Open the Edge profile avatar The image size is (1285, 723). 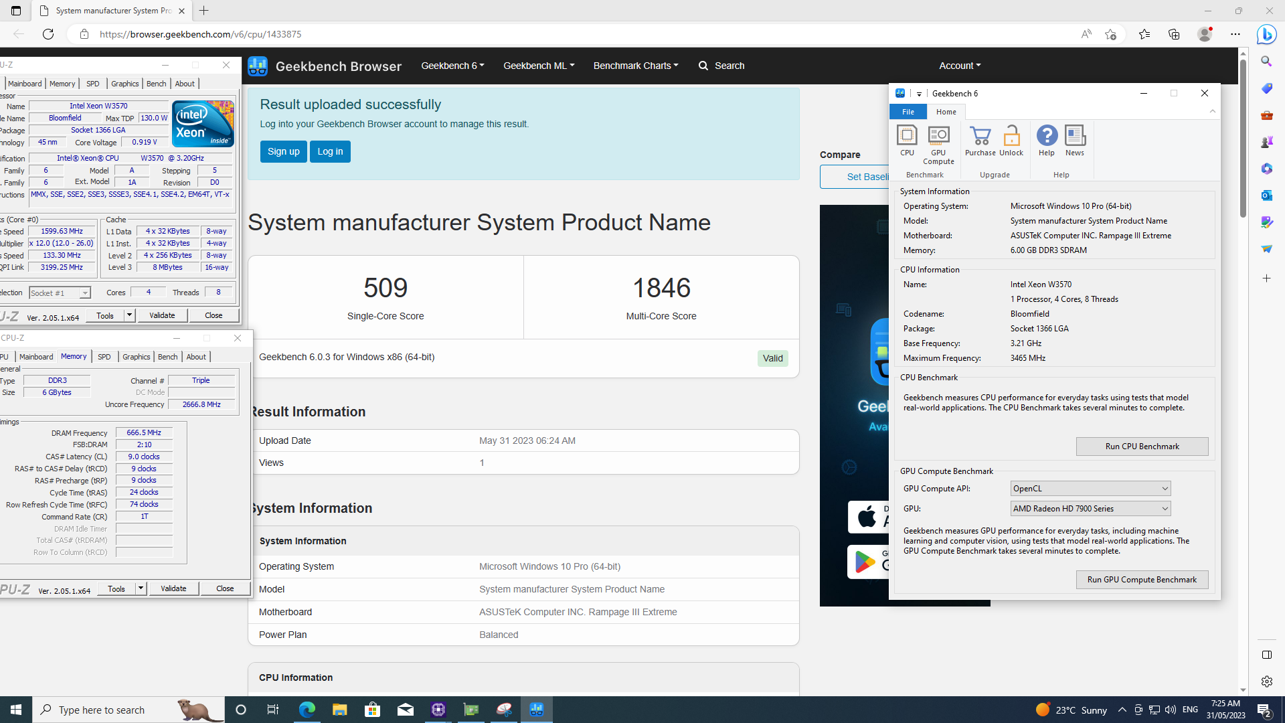click(x=1205, y=34)
